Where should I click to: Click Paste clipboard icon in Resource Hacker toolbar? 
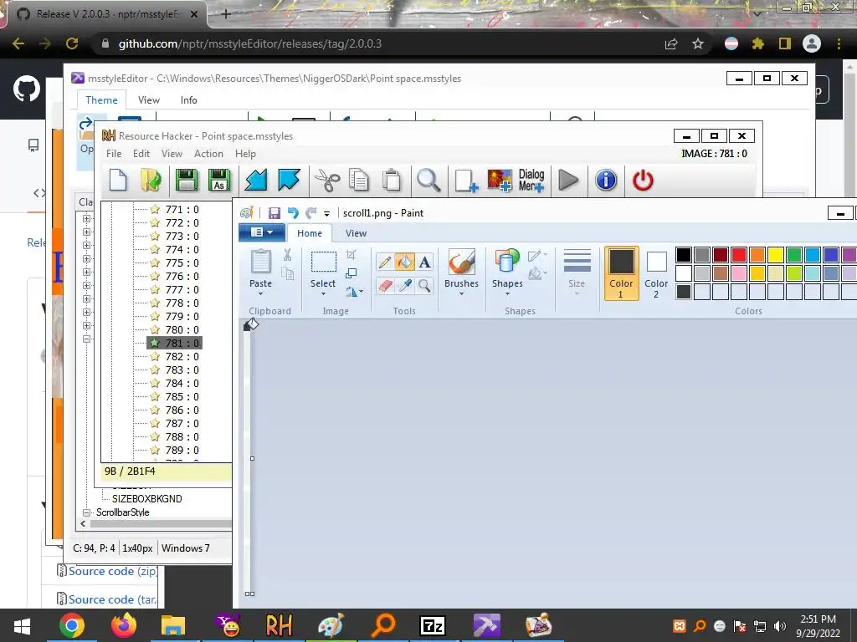tap(392, 181)
